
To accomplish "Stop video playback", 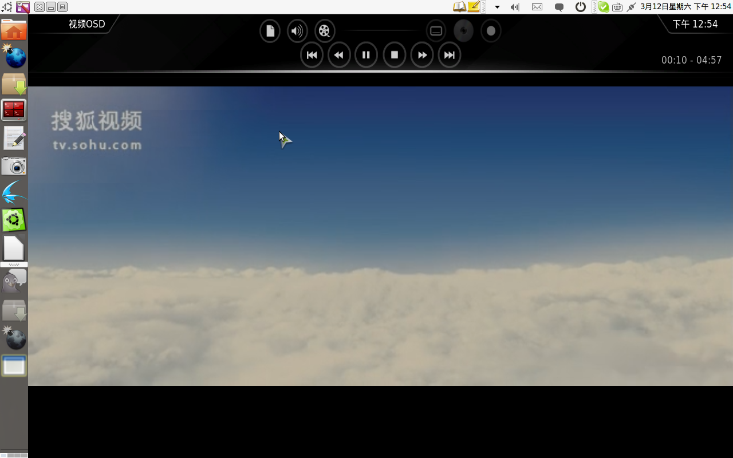I will [395, 56].
